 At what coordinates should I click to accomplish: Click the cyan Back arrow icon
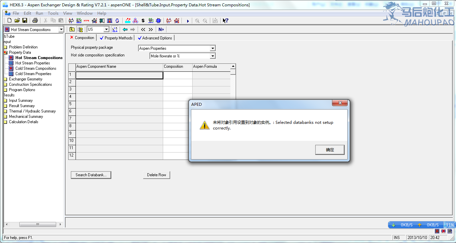pos(125,29)
